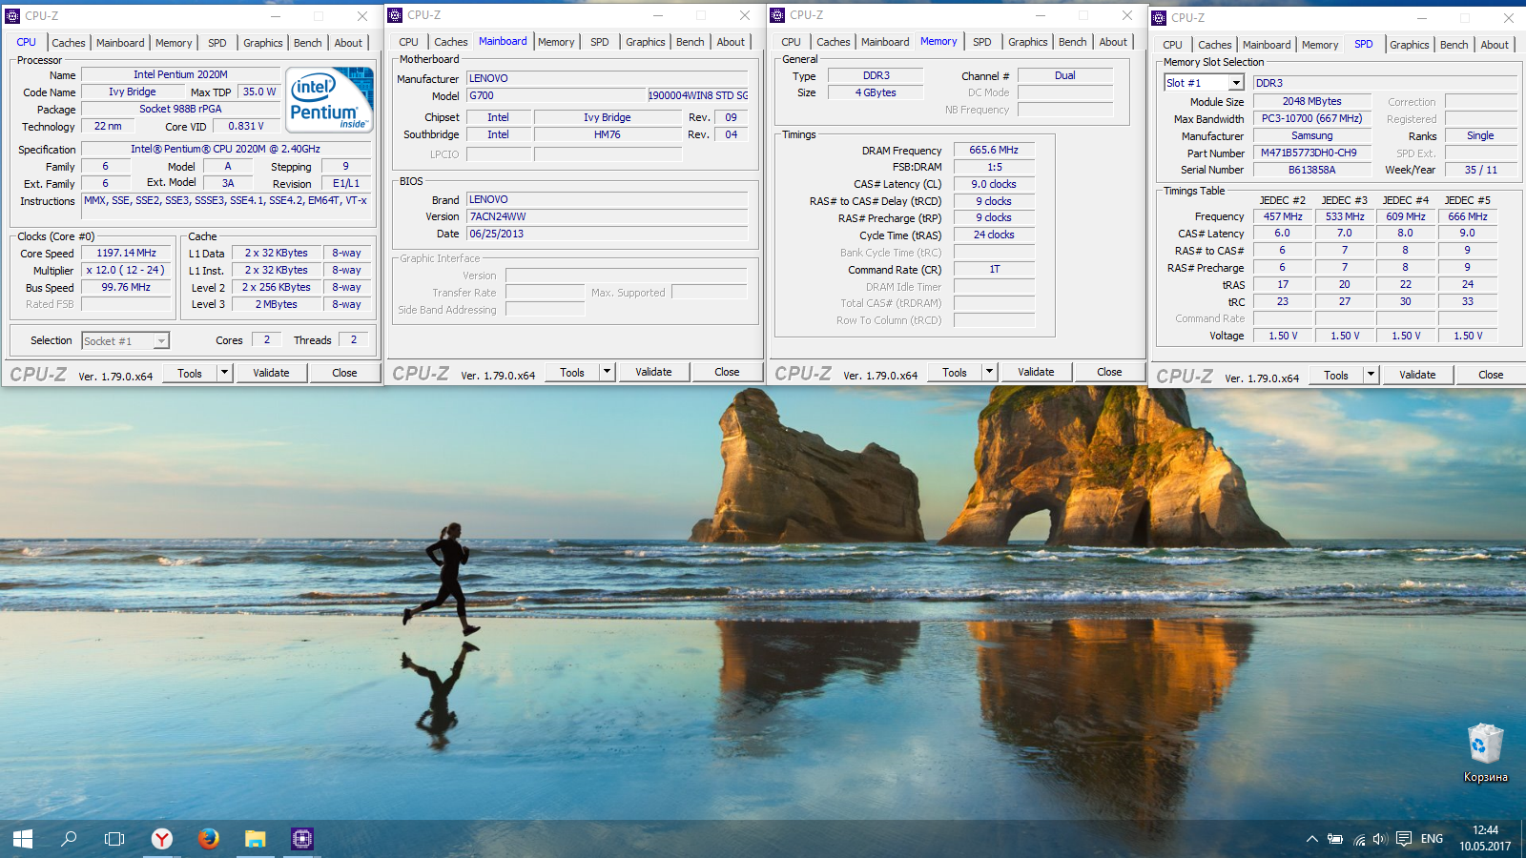
Task: Open CPU tab in Memory window
Action: point(792,42)
